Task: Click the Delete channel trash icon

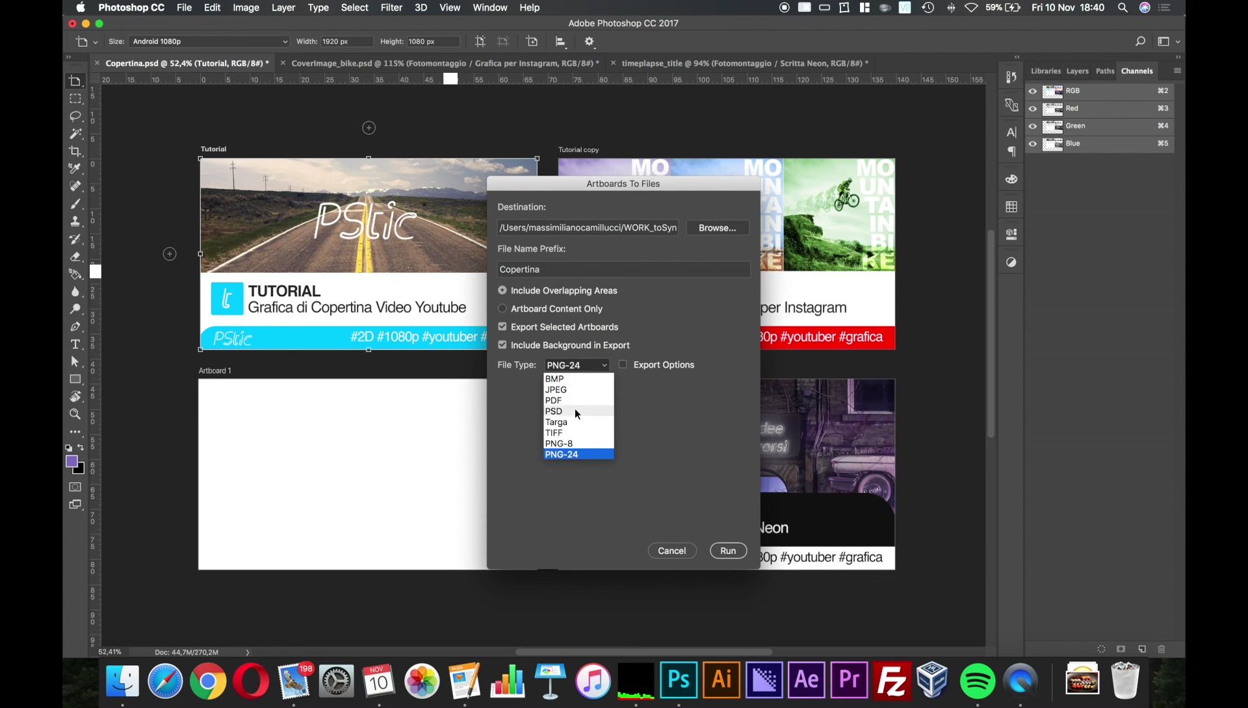Action: pyautogui.click(x=1162, y=649)
